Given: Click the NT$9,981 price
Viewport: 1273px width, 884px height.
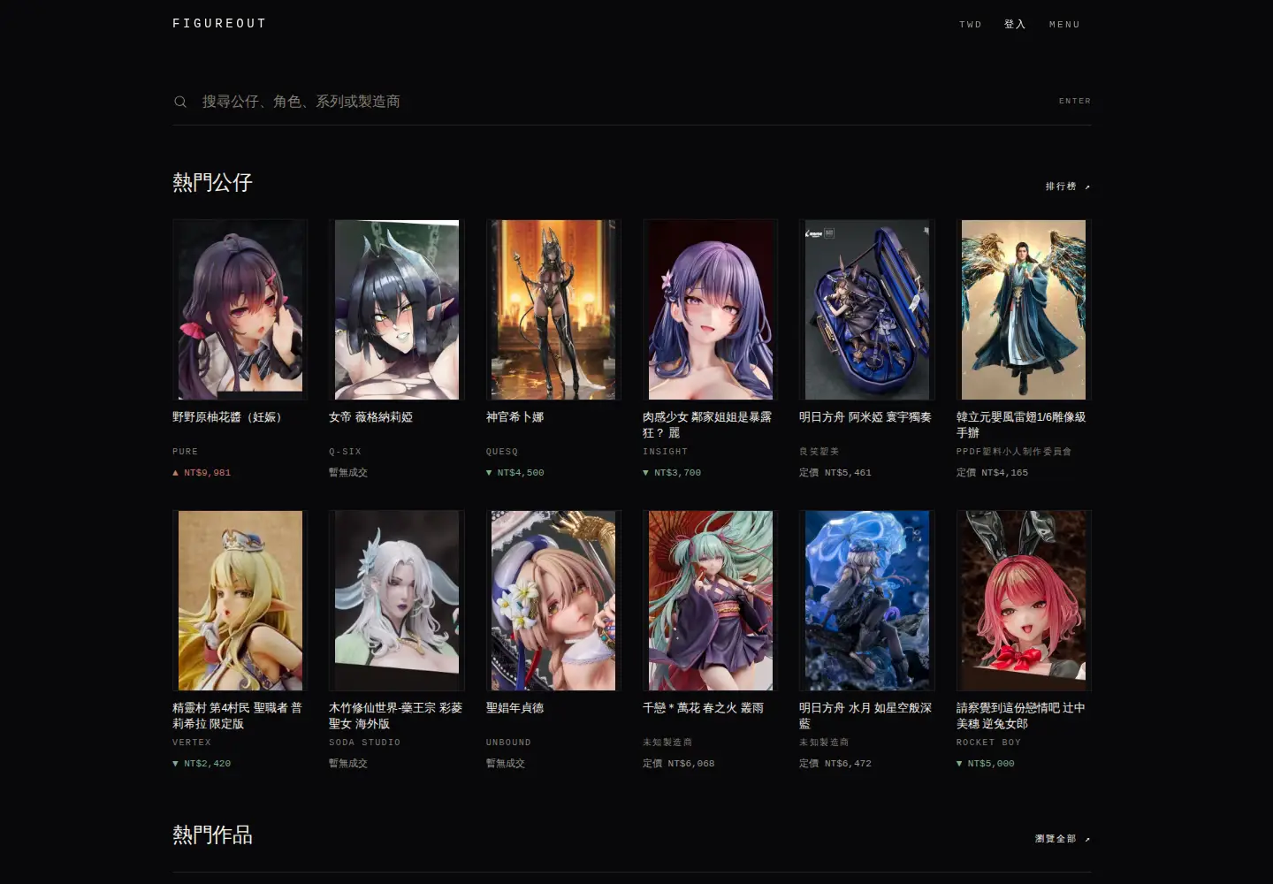Looking at the screenshot, I should click(202, 473).
